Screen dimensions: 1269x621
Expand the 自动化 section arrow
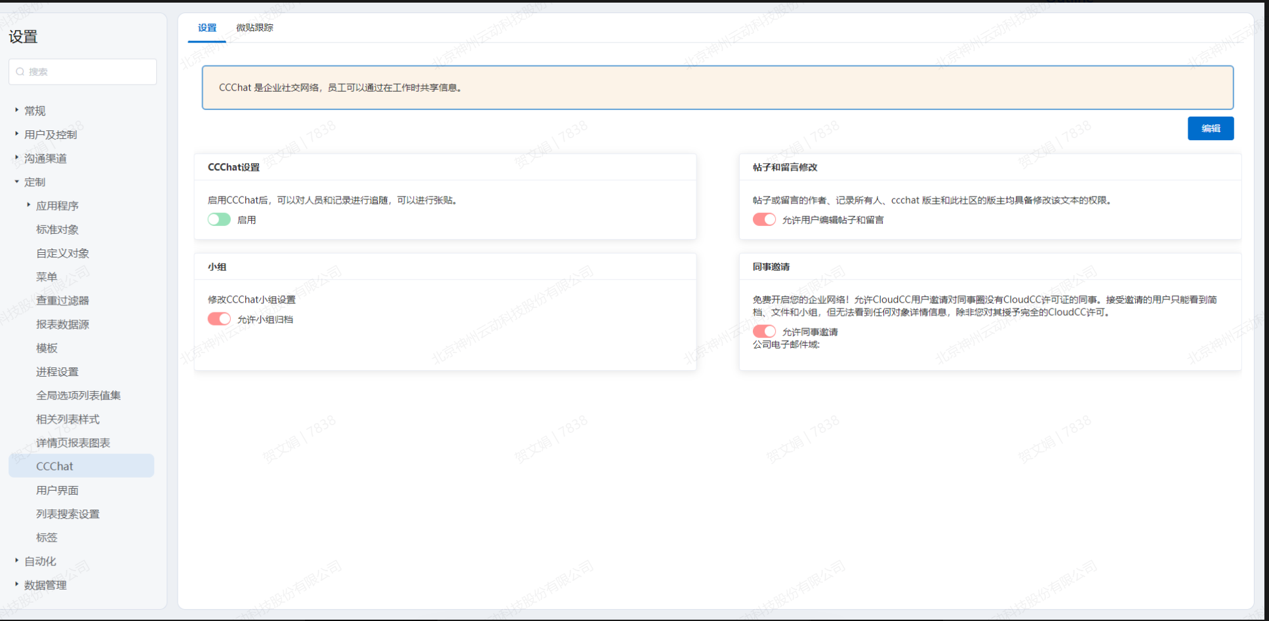(16, 560)
